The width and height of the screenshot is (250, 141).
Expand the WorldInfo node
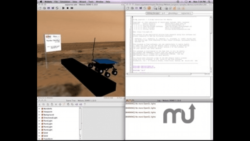(39, 109)
